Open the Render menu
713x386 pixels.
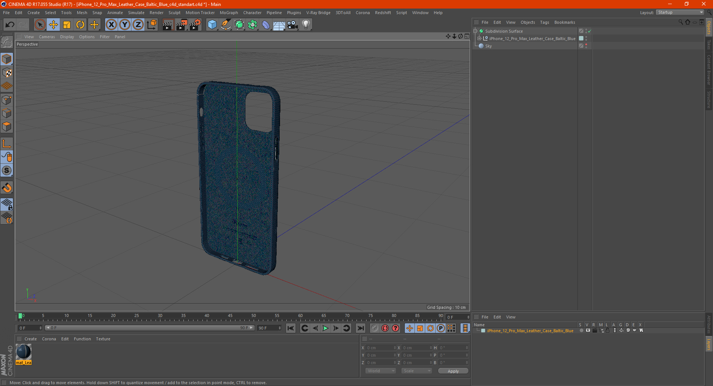click(156, 13)
